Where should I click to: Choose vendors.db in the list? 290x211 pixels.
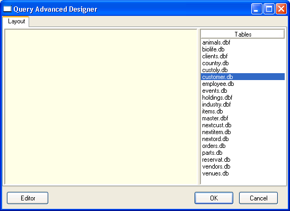tap(243, 166)
